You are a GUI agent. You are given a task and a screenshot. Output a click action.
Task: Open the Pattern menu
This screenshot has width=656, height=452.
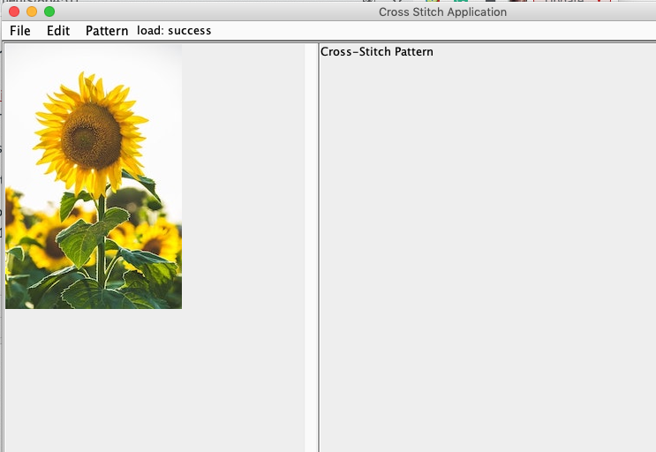[107, 31]
